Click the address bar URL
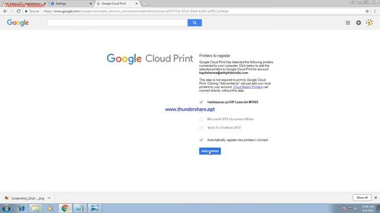This screenshot has width=380, height=213. [136, 11]
